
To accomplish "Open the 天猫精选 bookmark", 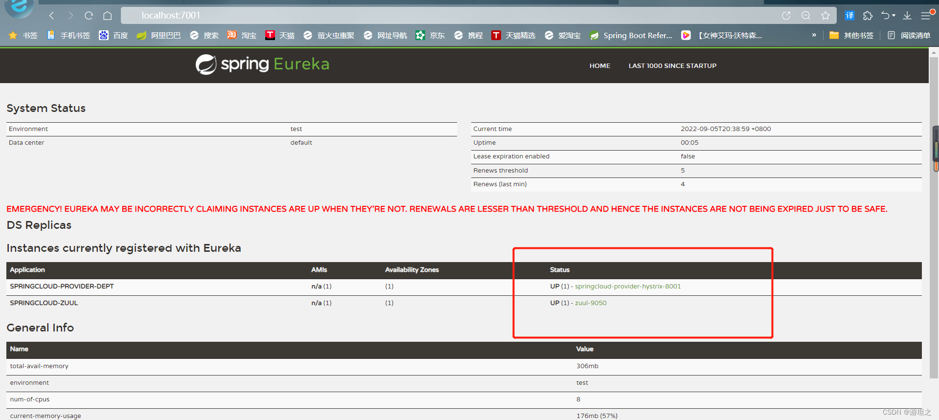I will pyautogui.click(x=513, y=35).
